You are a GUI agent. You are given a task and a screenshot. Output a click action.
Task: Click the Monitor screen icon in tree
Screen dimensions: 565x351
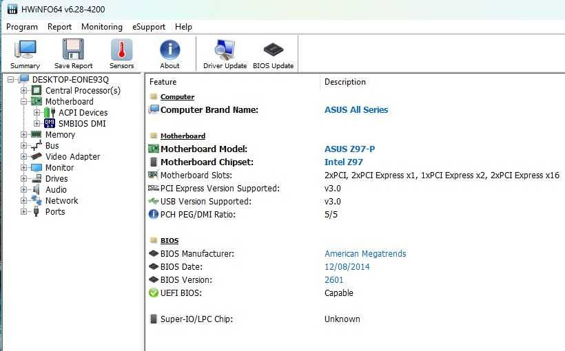click(37, 167)
